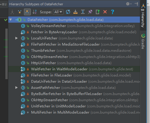Toggle autoscroll to source
Image resolution: width=150 pixels, height=123 pixels.
[x=75, y=12]
